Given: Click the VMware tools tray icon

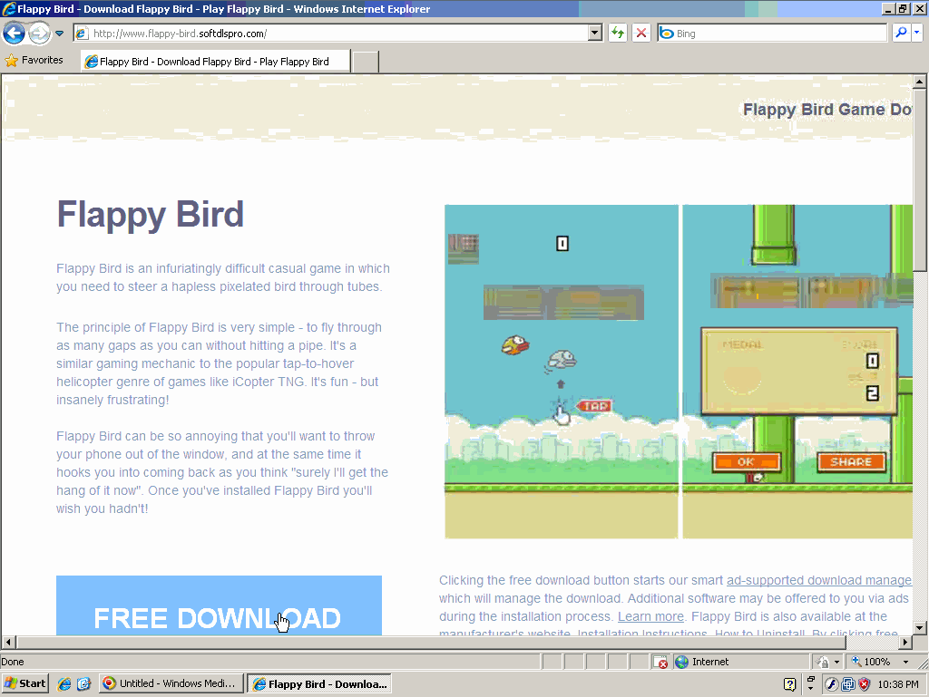Looking at the screenshot, I should click(848, 684).
